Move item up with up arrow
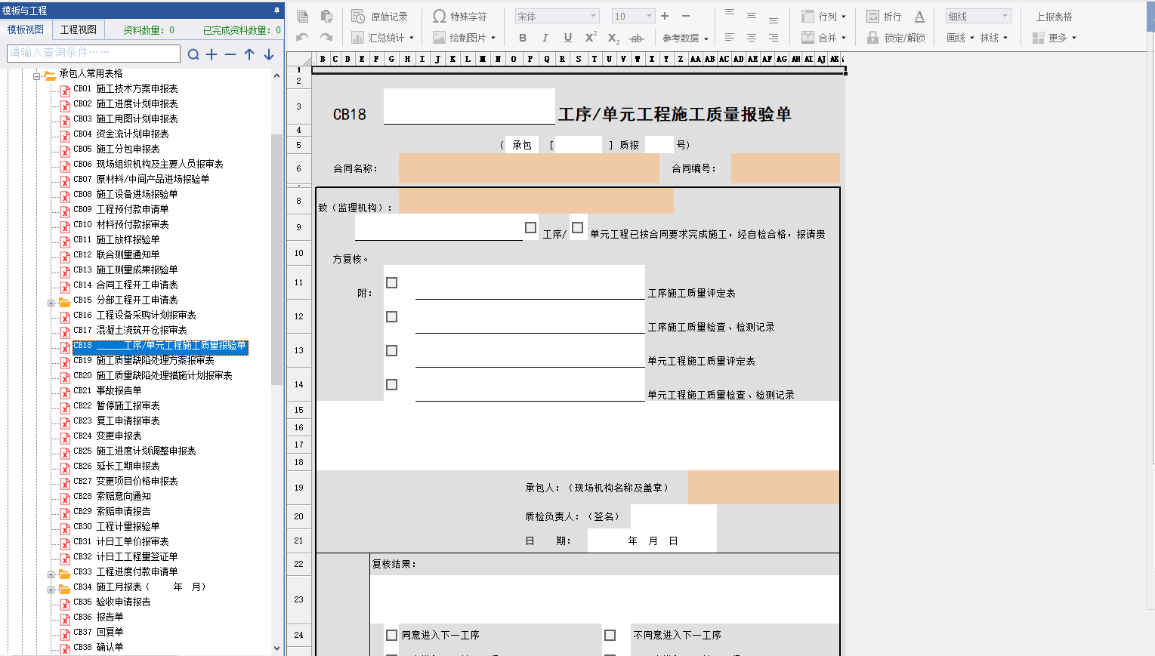The width and height of the screenshot is (1155, 656). [249, 54]
